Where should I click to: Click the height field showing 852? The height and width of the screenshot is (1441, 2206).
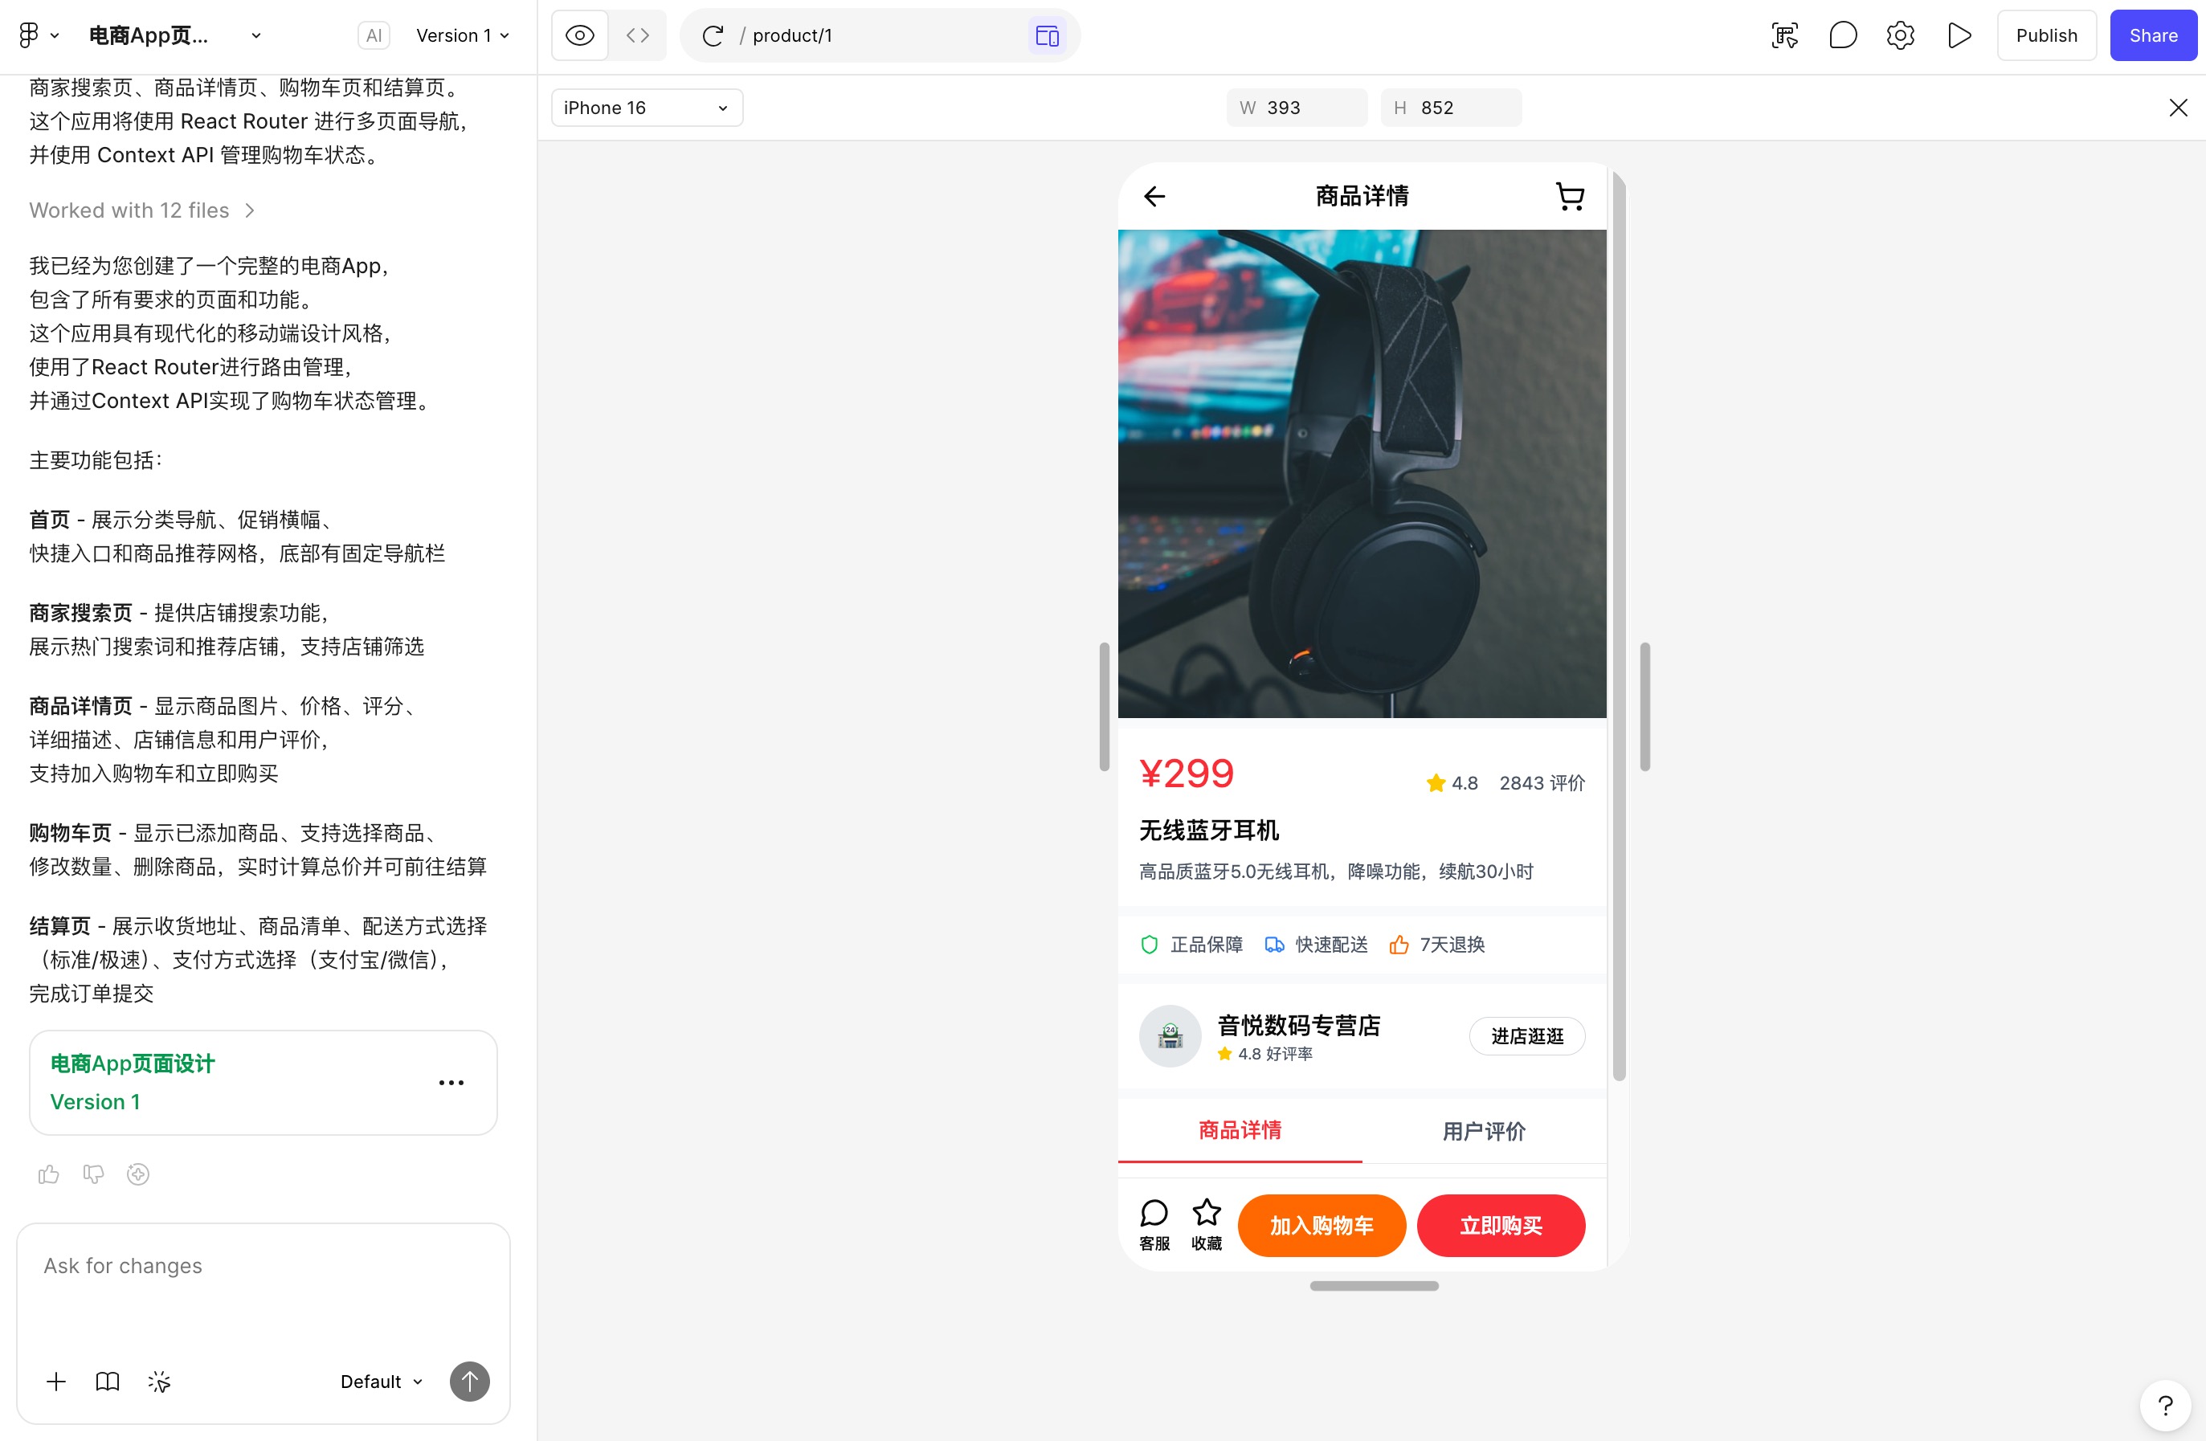[x=1451, y=108]
